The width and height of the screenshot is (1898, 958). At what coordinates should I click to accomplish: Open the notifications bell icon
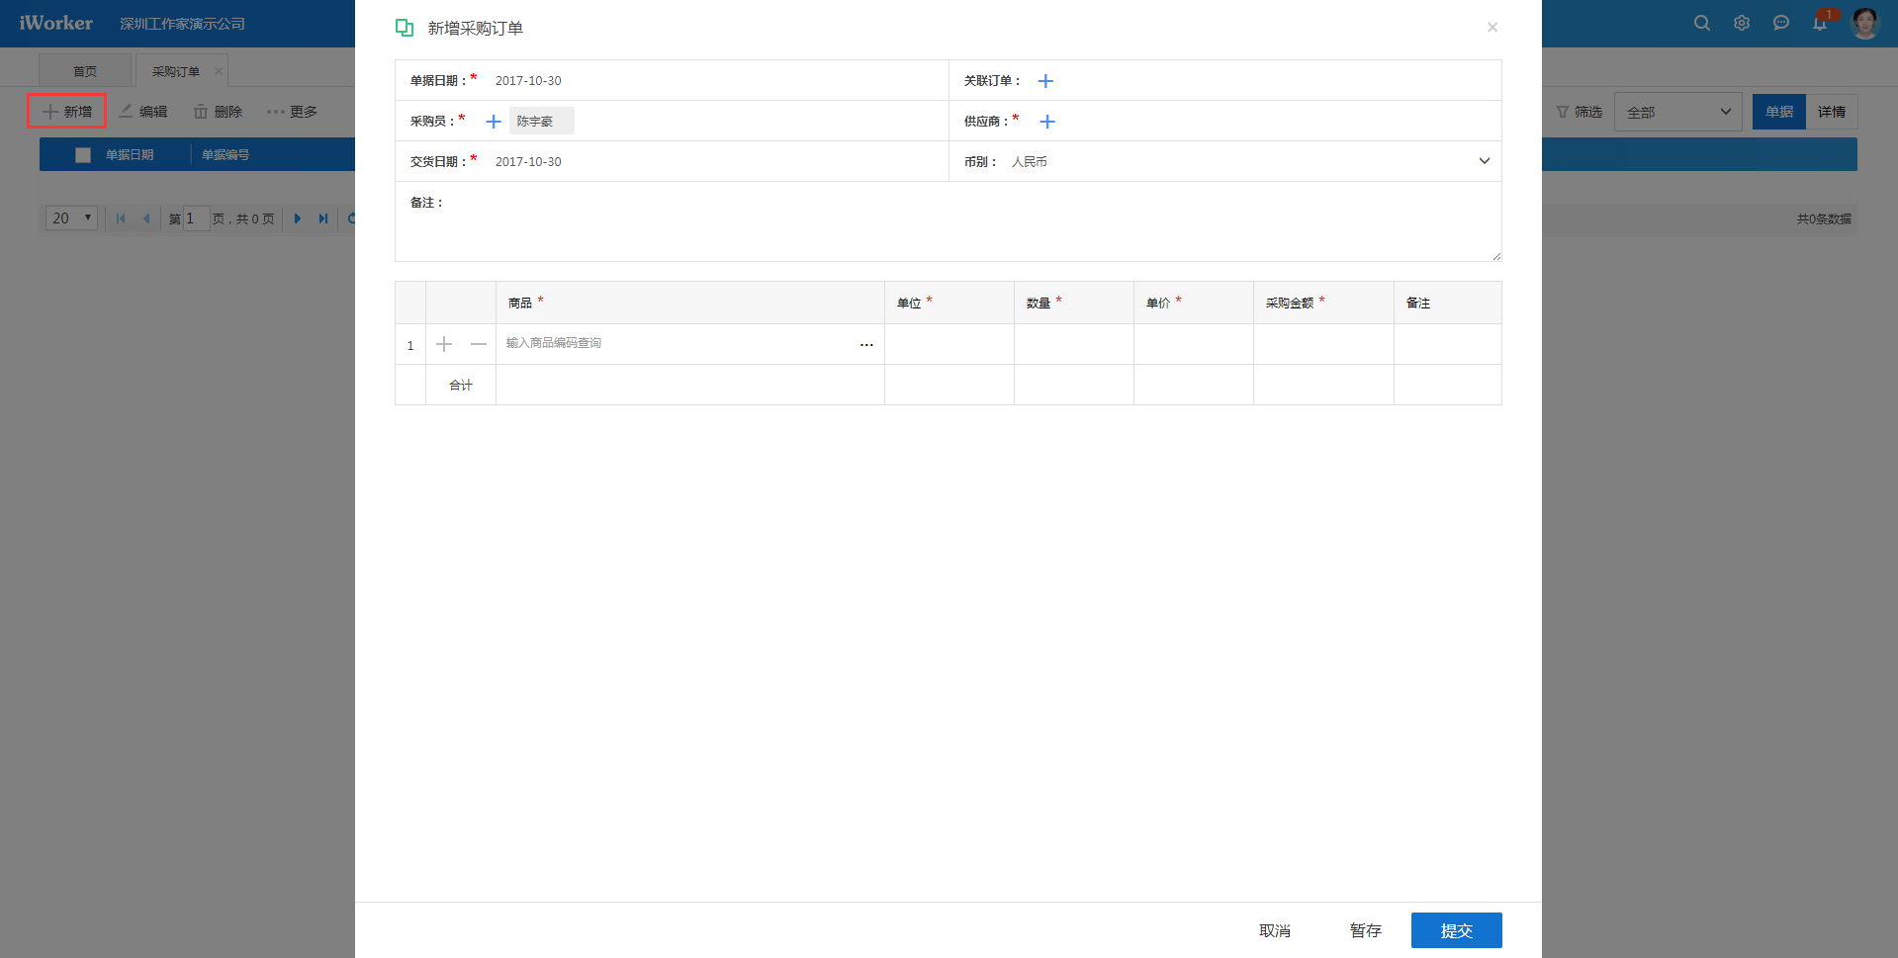[x=1820, y=23]
